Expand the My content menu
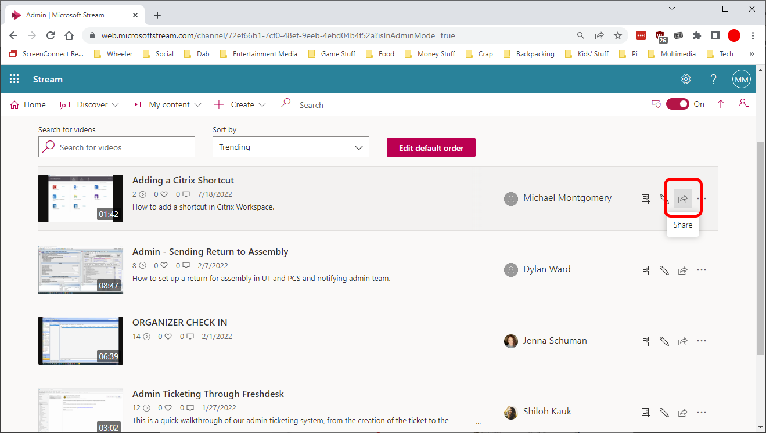This screenshot has height=433, width=766. [x=167, y=104]
